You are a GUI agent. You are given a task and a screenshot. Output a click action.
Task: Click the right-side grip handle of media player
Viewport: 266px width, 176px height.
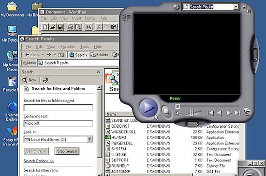coord(255,55)
